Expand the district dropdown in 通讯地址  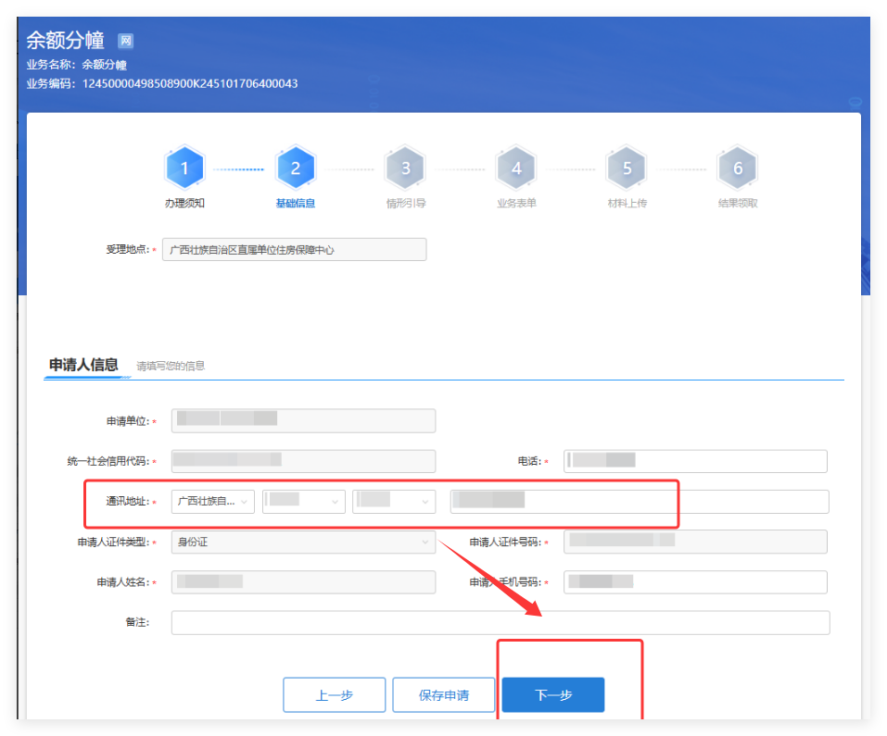[394, 501]
